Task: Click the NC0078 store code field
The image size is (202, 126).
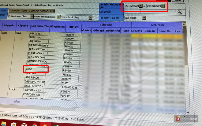Action: coord(16,11)
